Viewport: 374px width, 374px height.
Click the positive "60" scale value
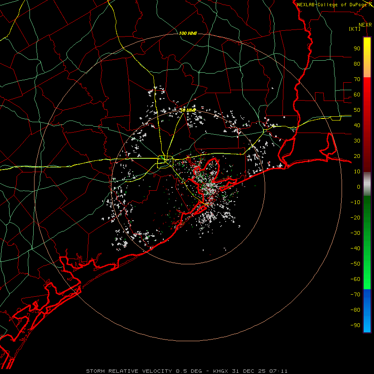357,95
